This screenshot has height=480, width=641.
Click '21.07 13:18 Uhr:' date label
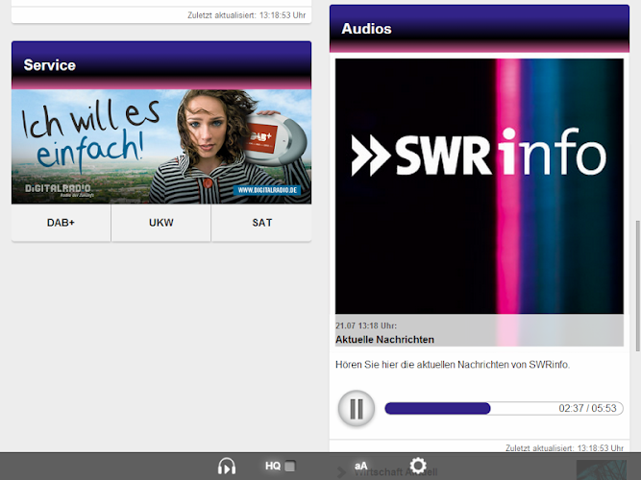(x=366, y=325)
